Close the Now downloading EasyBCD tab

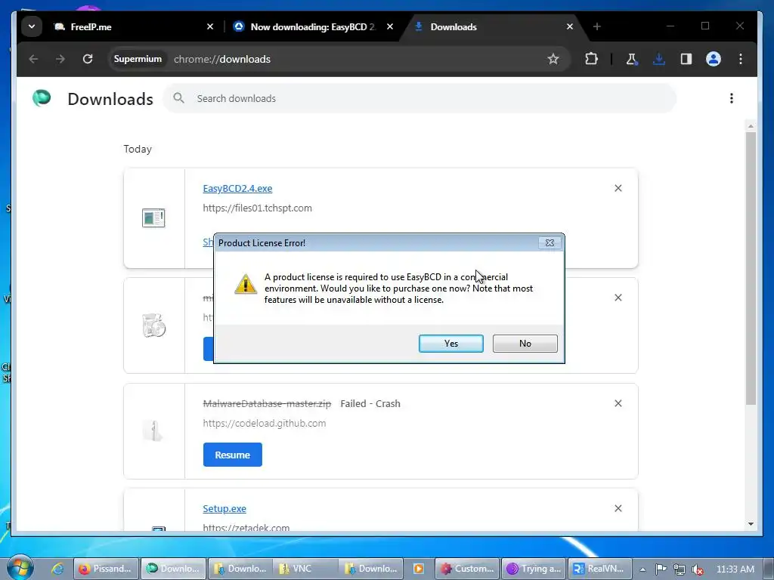tap(390, 26)
